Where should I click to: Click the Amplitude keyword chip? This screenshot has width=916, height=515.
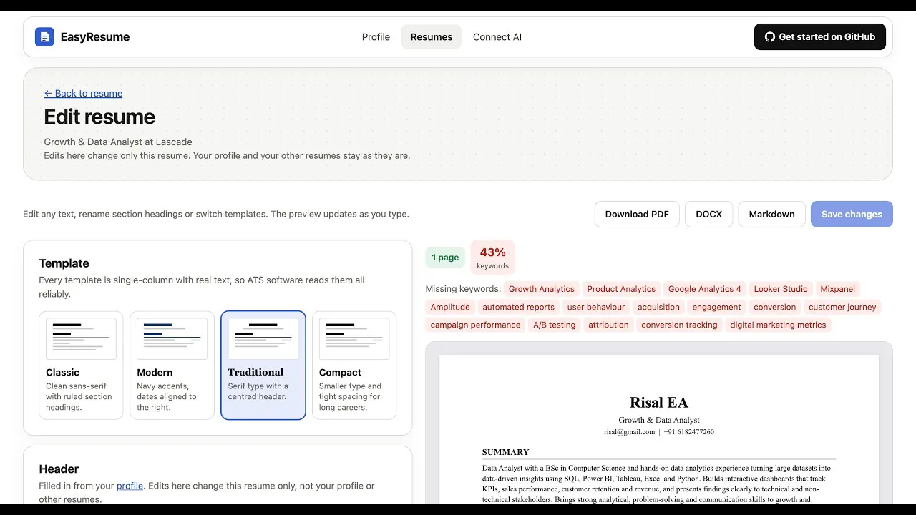coord(450,307)
